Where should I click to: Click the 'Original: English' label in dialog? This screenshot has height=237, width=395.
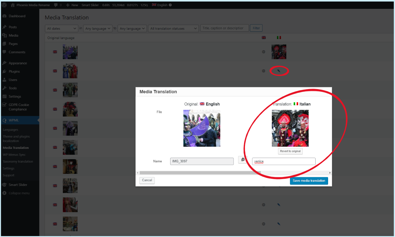pos(202,104)
